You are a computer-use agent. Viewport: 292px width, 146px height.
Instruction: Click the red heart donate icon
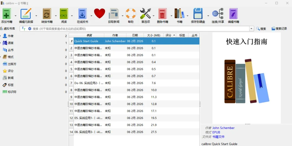pos(99,13)
